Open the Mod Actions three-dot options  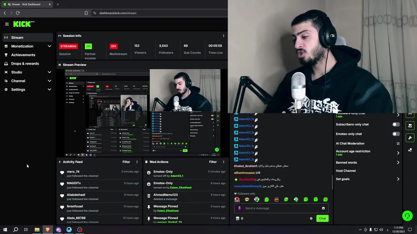pos(223,162)
